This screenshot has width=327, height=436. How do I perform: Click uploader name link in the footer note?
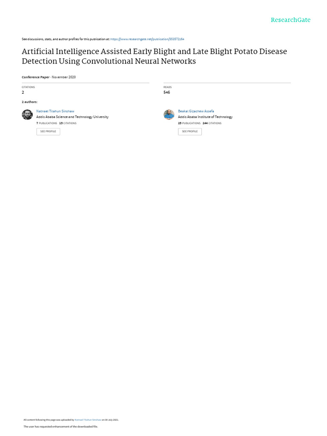coord(88,420)
